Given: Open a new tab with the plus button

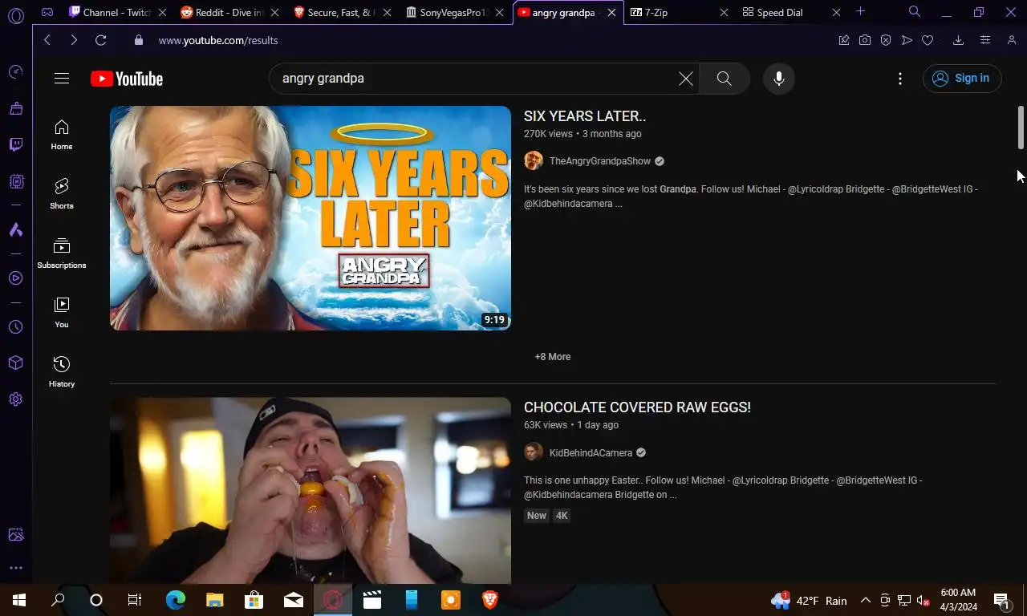Looking at the screenshot, I should click(x=860, y=11).
